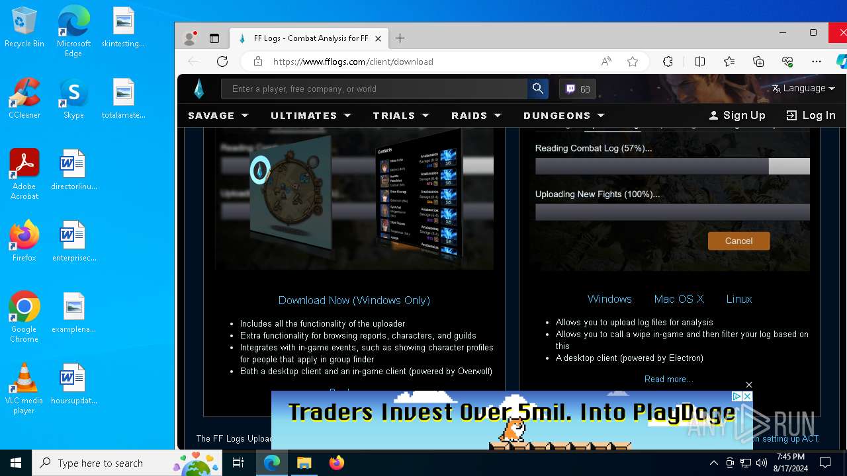Expand the Savage menu
The width and height of the screenshot is (847, 476).
pyautogui.click(x=218, y=115)
